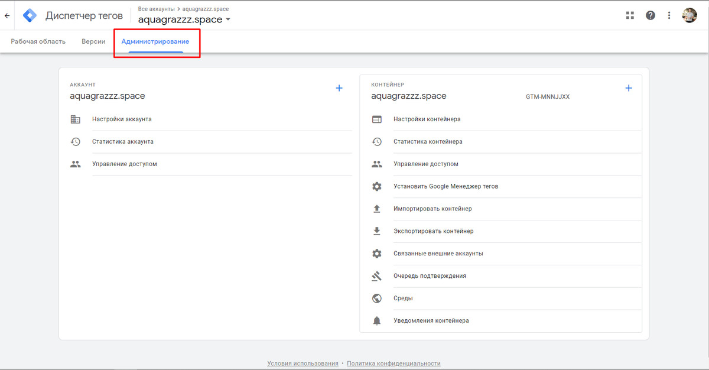
Task: Add a new container with plus icon
Action: 629,88
